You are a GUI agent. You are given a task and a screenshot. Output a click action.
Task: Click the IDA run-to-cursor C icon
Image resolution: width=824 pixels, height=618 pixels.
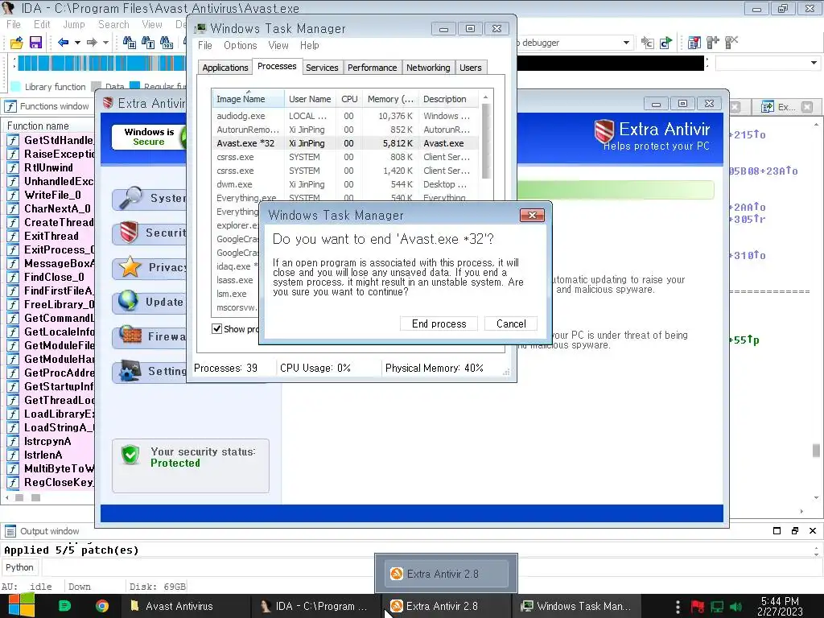point(648,43)
